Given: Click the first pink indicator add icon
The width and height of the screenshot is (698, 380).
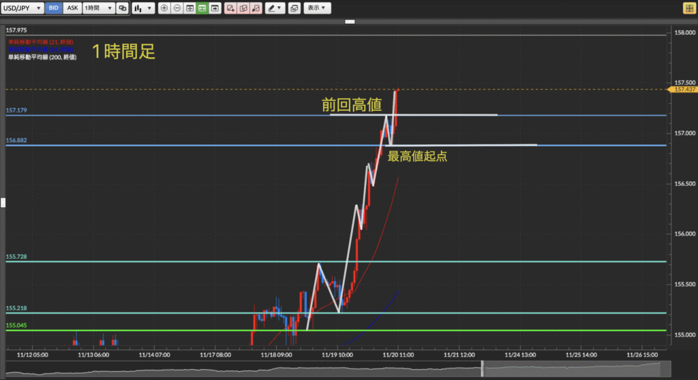Looking at the screenshot, I should [x=230, y=8].
